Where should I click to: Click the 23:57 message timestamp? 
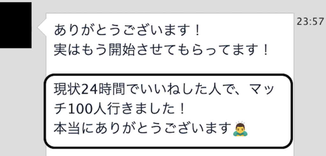pyautogui.click(x=310, y=21)
